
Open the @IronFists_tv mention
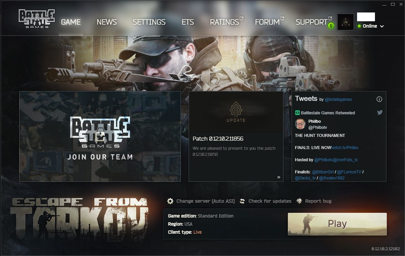(345, 160)
